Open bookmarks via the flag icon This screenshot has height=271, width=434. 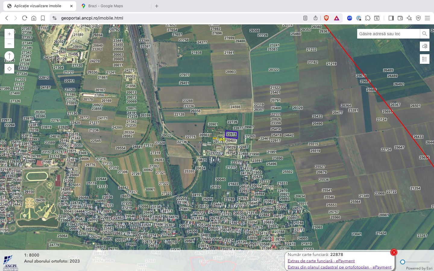tap(43, 18)
